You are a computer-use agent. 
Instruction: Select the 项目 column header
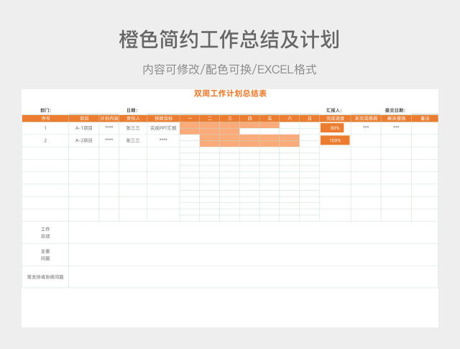tap(84, 118)
